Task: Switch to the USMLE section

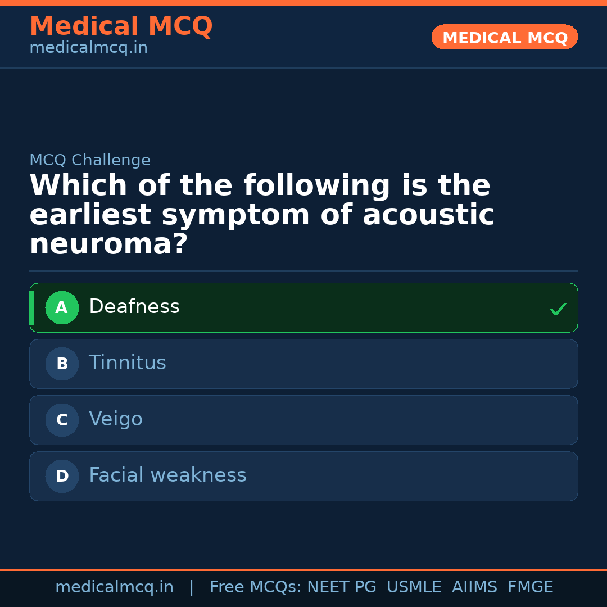Action: click(x=414, y=587)
